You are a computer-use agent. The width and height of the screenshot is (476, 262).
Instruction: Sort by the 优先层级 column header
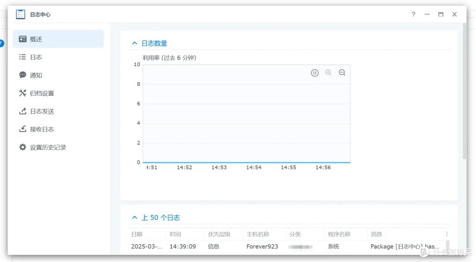point(224,234)
